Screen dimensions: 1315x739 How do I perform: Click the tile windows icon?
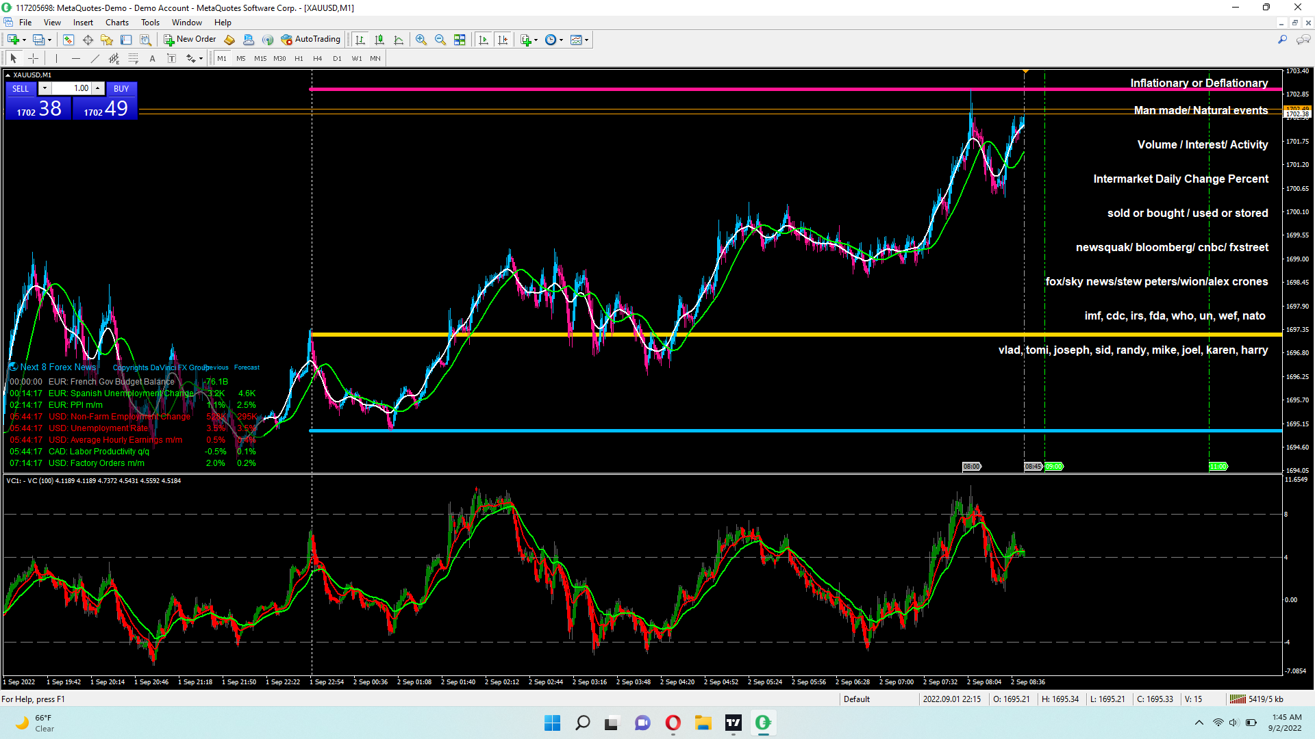click(x=460, y=40)
